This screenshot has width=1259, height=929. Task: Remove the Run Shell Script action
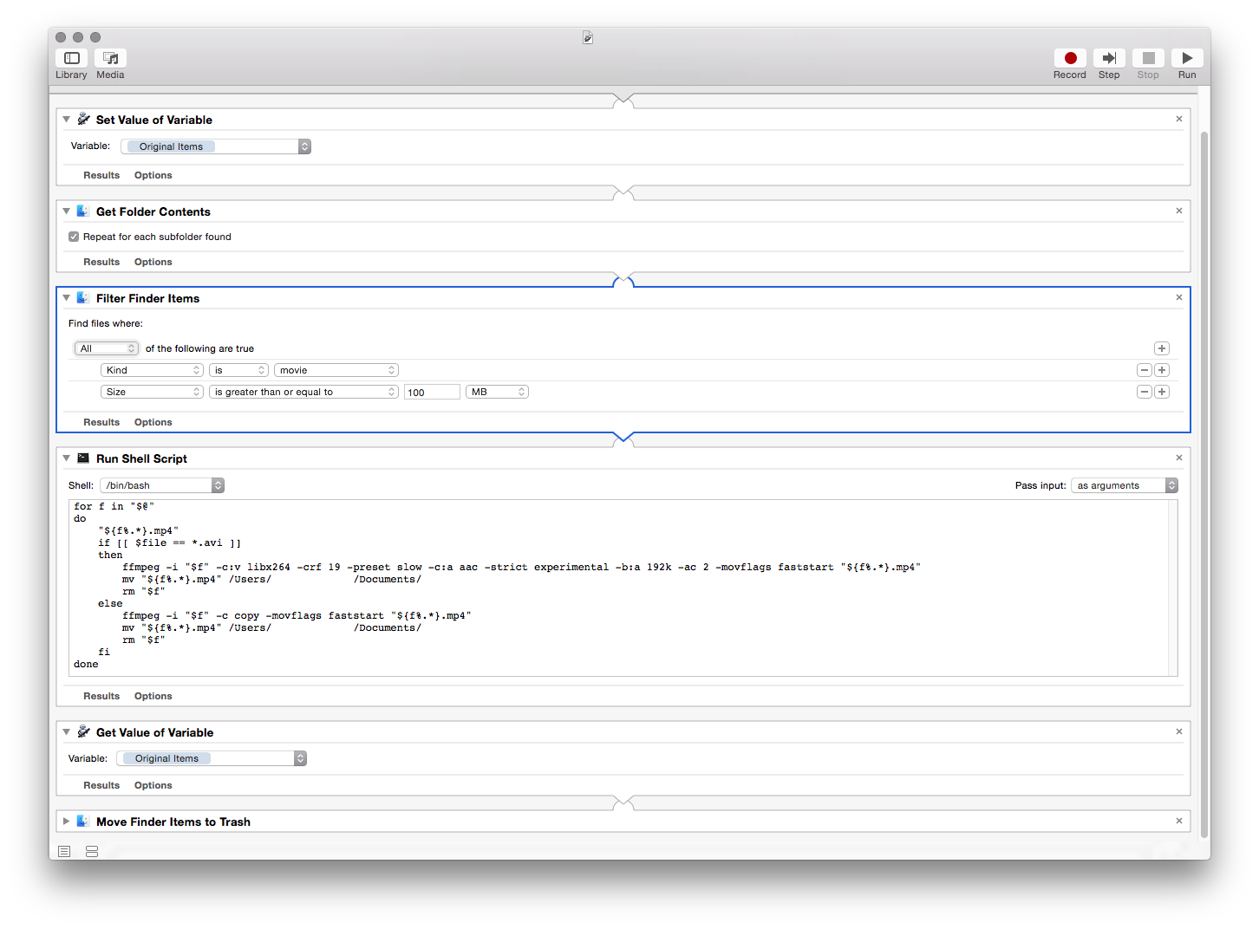coord(1179,458)
